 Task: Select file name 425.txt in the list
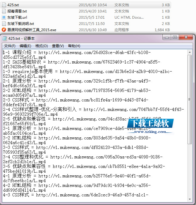[x=13, y=5]
